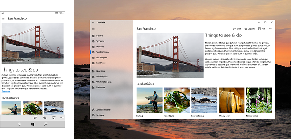This screenshot has width=291, height=139.
Task: Click the Golden Gate Bridge photo in desktop app
Action: [170, 55]
